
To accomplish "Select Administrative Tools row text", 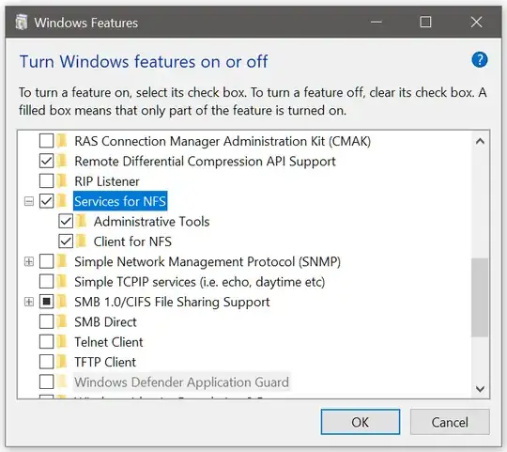I will [x=152, y=222].
